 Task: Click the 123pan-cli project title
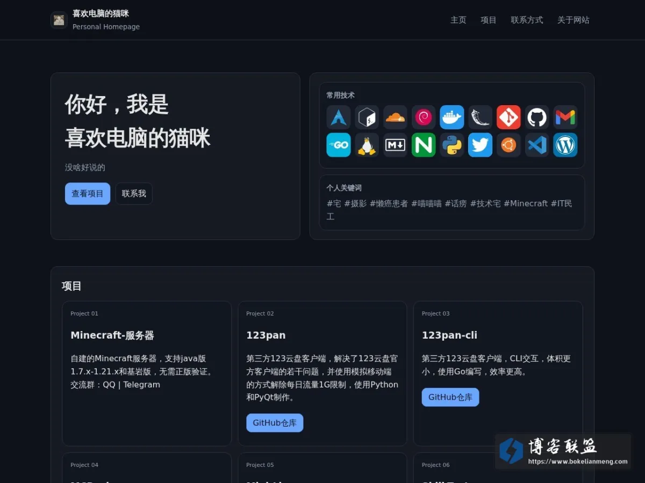pos(449,335)
